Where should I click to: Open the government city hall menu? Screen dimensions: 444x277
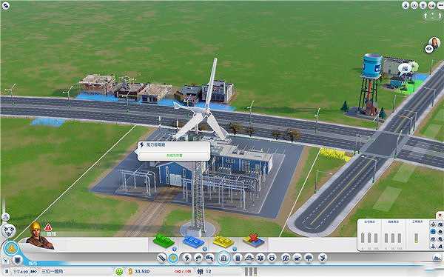click(x=223, y=258)
